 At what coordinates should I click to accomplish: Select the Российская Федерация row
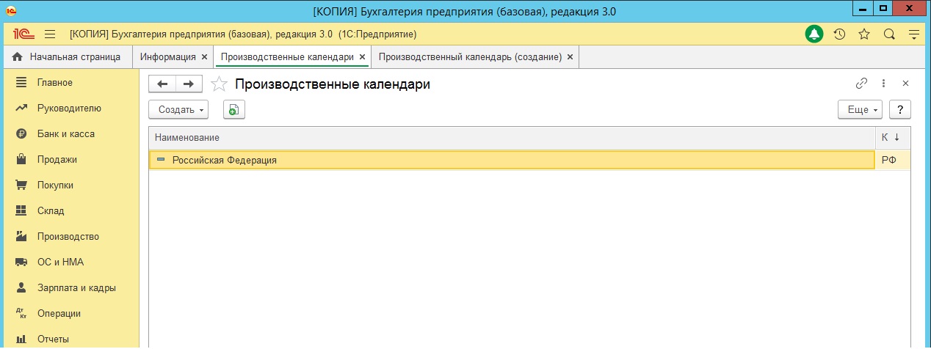click(x=224, y=160)
